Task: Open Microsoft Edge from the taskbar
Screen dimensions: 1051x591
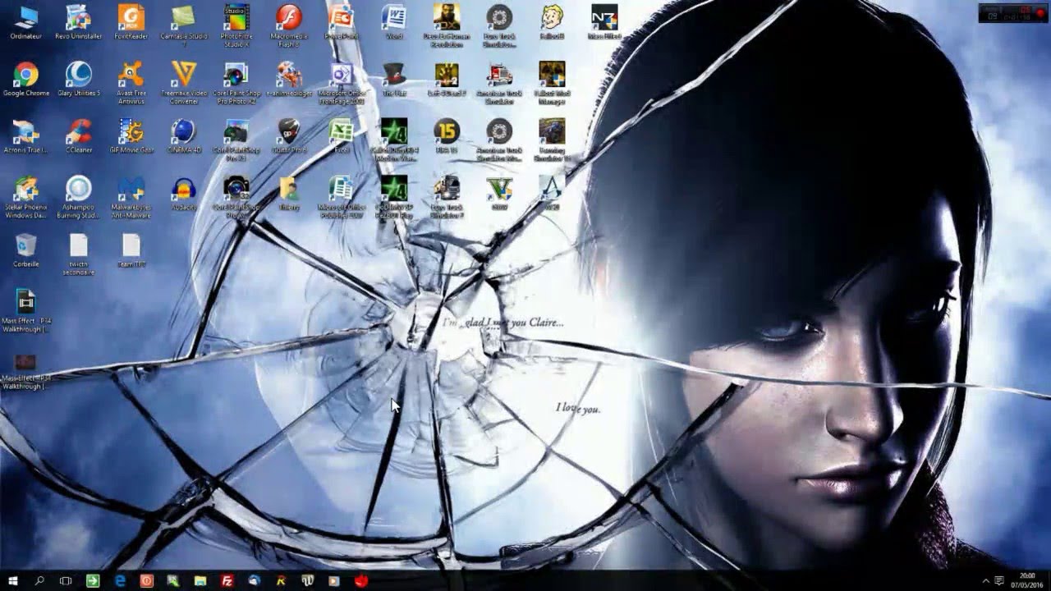Action: pos(120,581)
